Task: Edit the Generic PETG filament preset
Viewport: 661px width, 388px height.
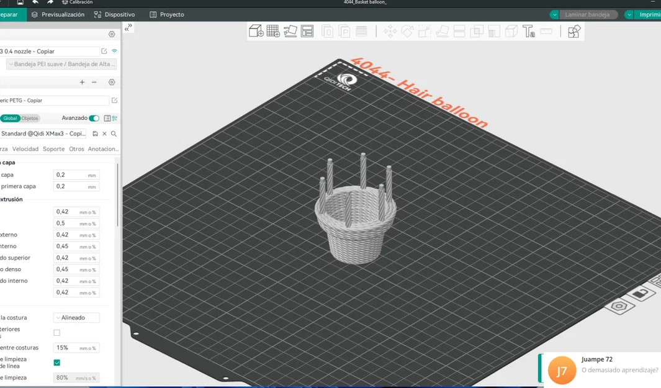Action: click(x=114, y=101)
